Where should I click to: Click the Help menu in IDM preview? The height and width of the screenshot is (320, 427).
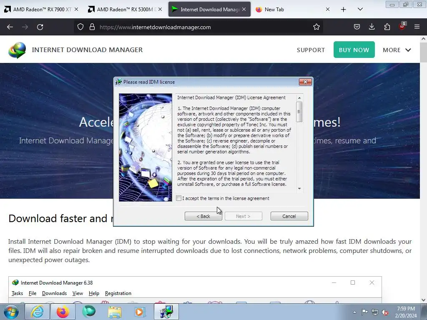point(94,293)
